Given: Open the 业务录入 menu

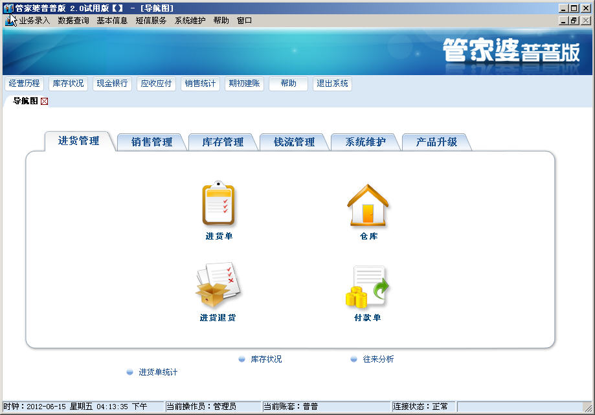Looking at the screenshot, I should (x=34, y=21).
